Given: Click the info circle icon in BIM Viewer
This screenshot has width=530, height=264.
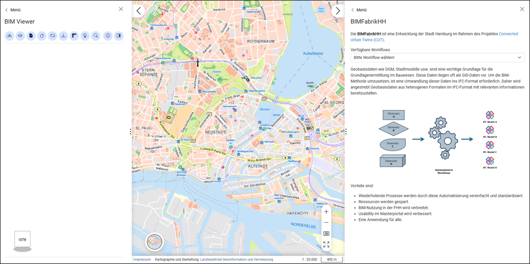Looking at the screenshot, I should point(108,36).
